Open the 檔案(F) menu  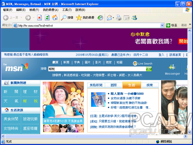pos(8,10)
